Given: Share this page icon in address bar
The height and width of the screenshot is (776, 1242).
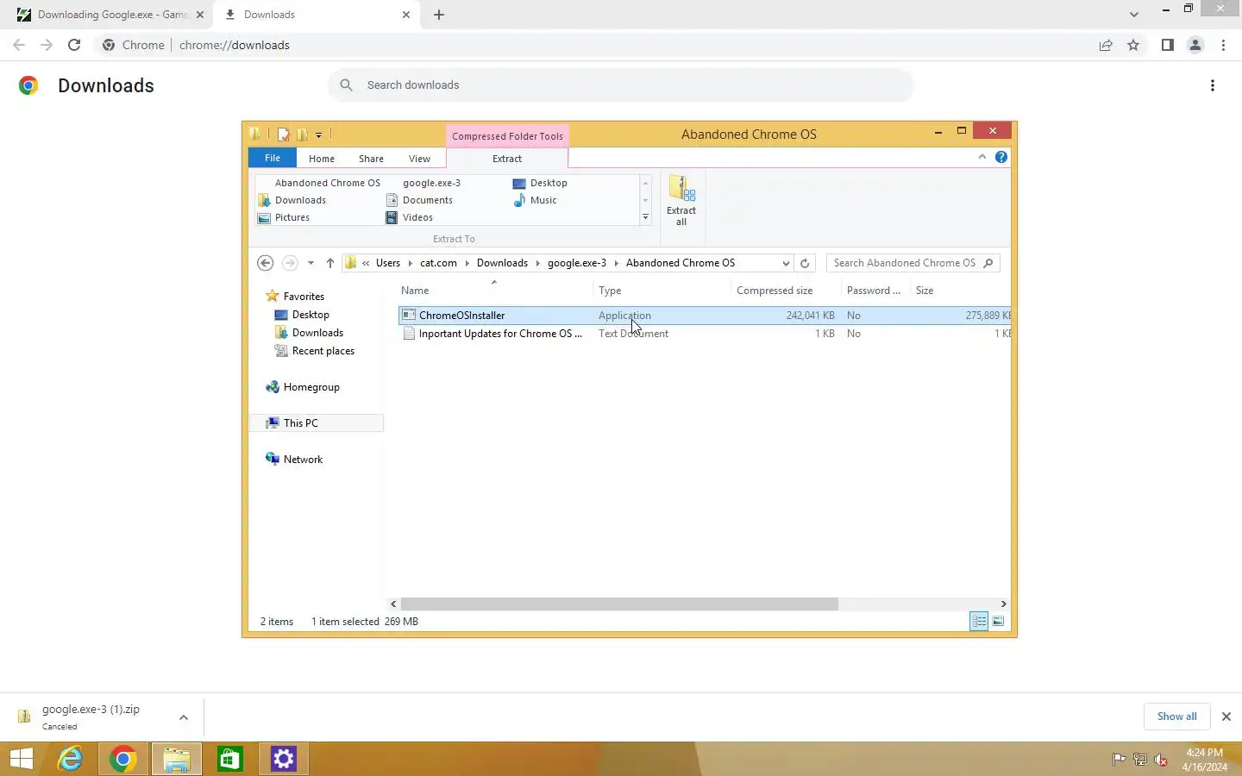Looking at the screenshot, I should (x=1106, y=45).
